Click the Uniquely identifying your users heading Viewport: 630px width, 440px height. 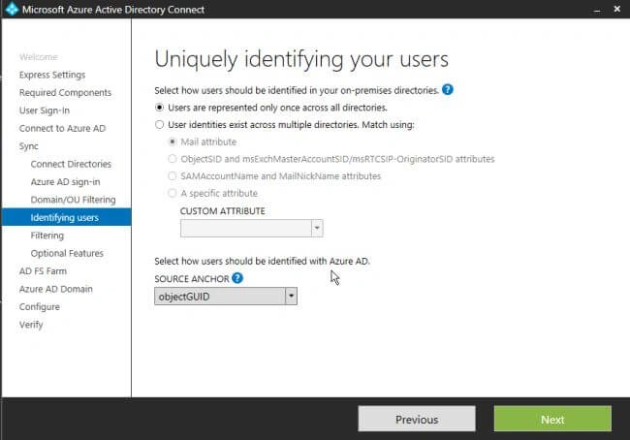(x=301, y=59)
